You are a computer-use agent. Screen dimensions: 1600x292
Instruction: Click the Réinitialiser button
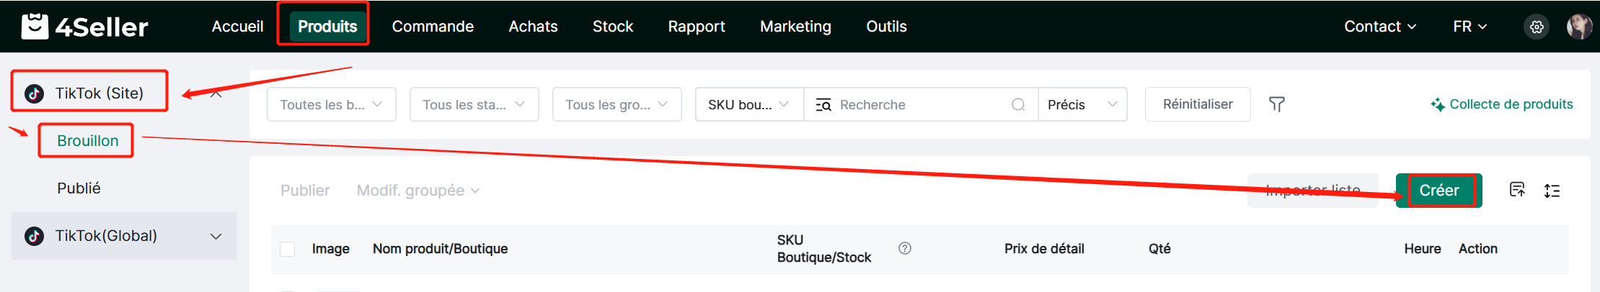point(1197,105)
